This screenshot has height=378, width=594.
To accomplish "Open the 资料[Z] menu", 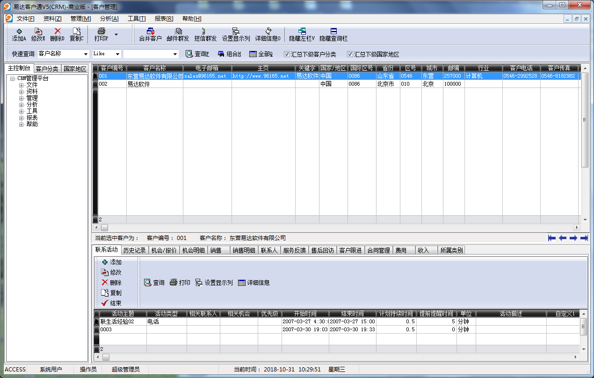I will [x=52, y=19].
